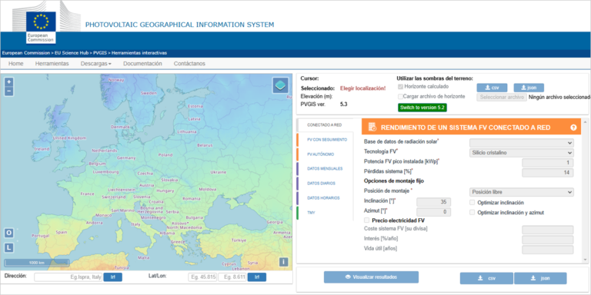The height and width of the screenshot is (295, 591).
Task: Click on Germany on the map
Action: (126, 158)
